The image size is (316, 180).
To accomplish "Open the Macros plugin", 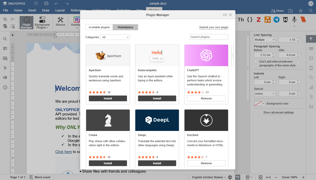I will [x=60, y=22].
